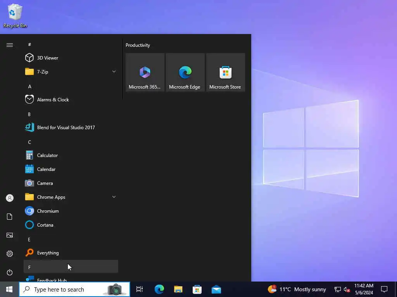This screenshot has height=297, width=397.
Task: Open Pictures from Start sidebar
Action: click(10, 235)
